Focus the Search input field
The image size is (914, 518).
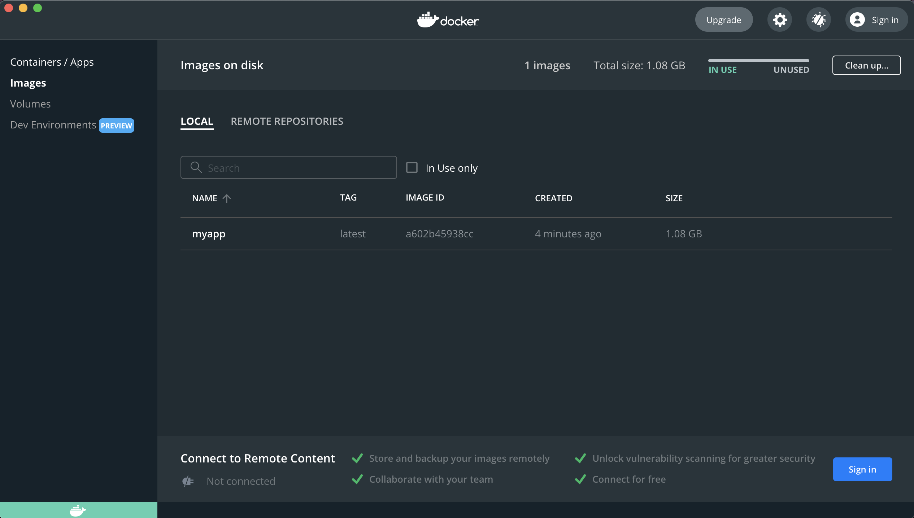(x=288, y=167)
